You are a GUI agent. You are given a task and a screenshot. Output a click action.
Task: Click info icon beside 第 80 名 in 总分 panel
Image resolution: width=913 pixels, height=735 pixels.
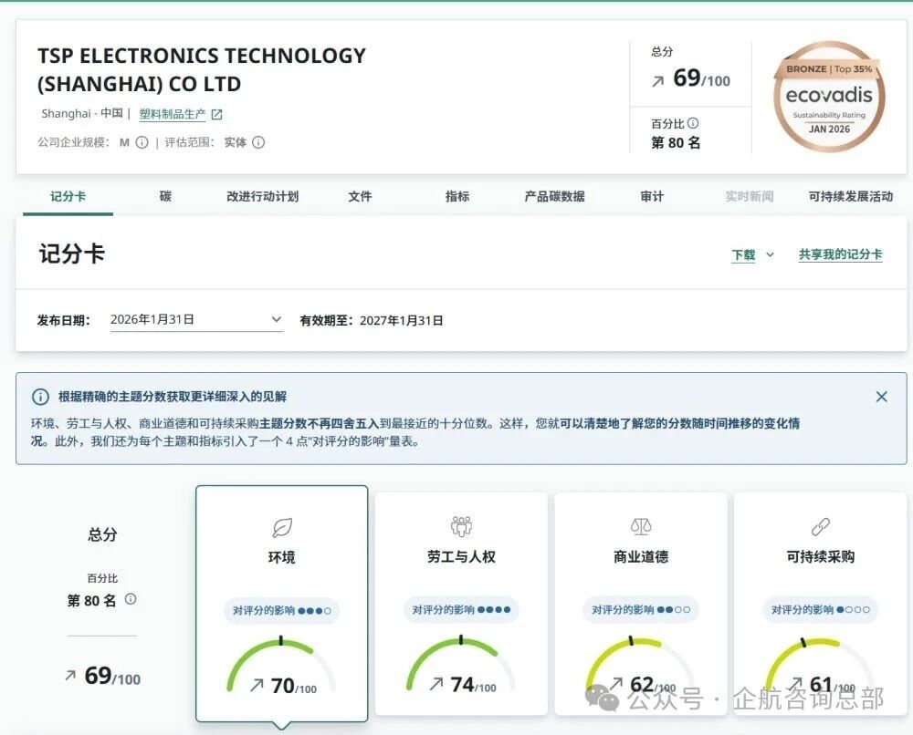click(131, 599)
